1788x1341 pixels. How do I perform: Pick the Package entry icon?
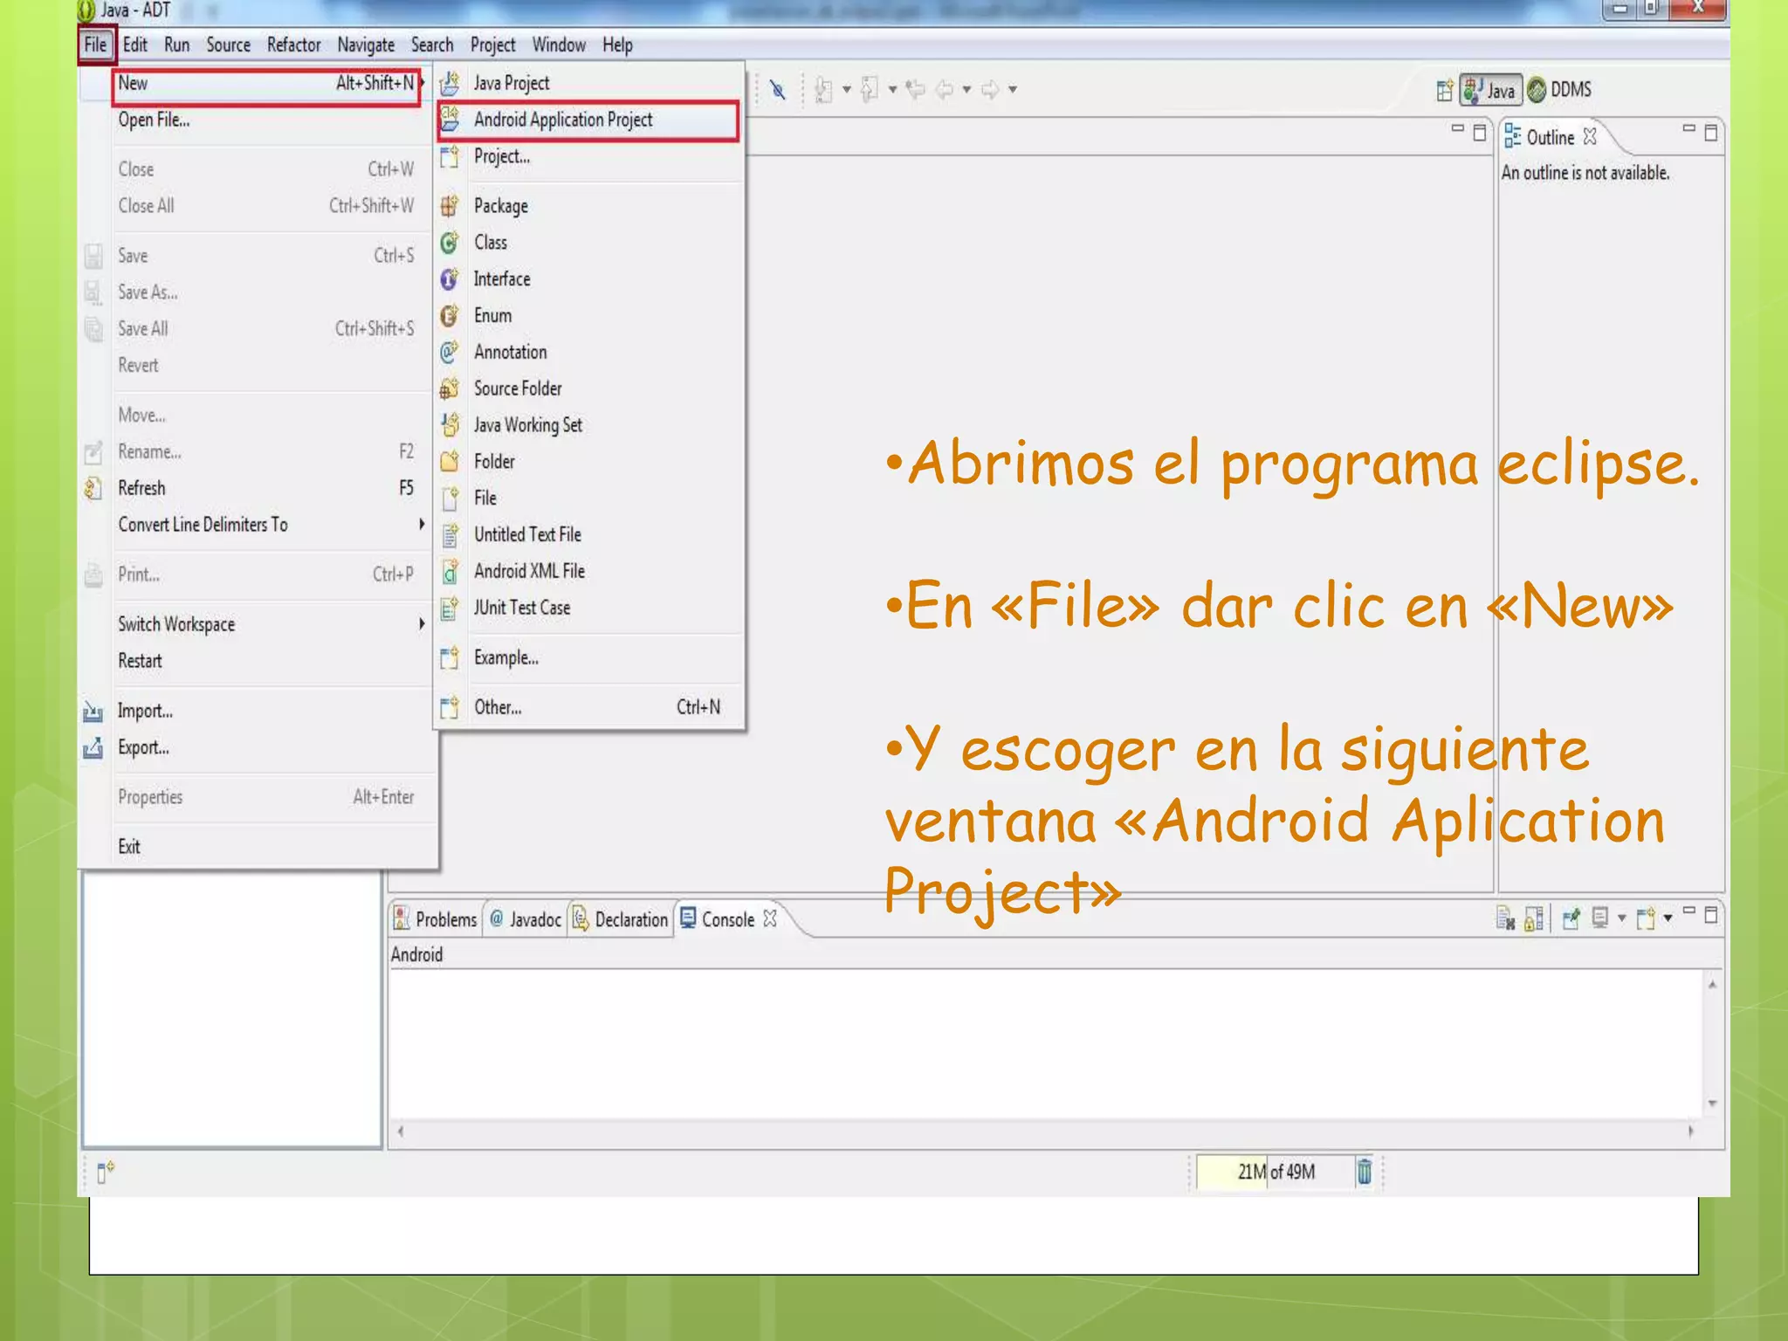pos(450,206)
